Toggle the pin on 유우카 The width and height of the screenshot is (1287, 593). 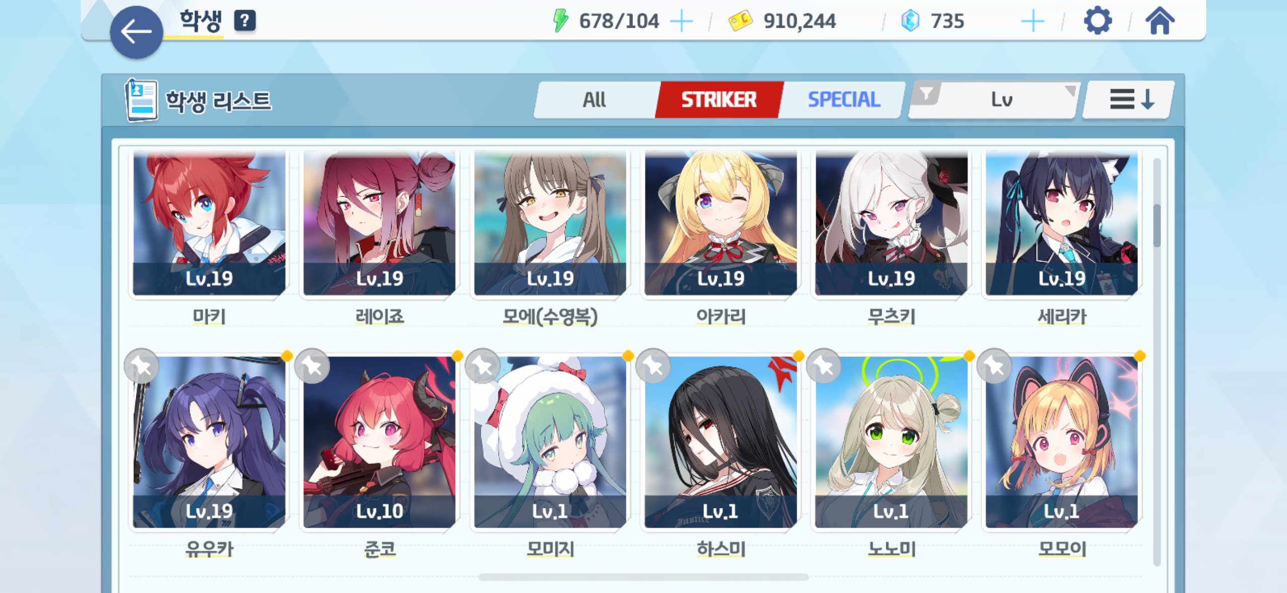click(141, 366)
